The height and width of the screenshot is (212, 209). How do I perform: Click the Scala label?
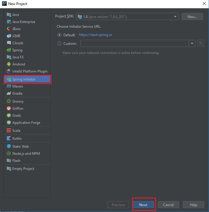click(16, 130)
